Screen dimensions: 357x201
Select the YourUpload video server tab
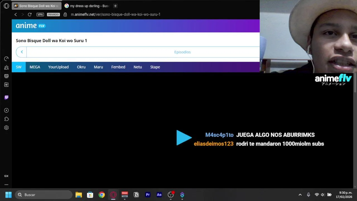point(58,67)
